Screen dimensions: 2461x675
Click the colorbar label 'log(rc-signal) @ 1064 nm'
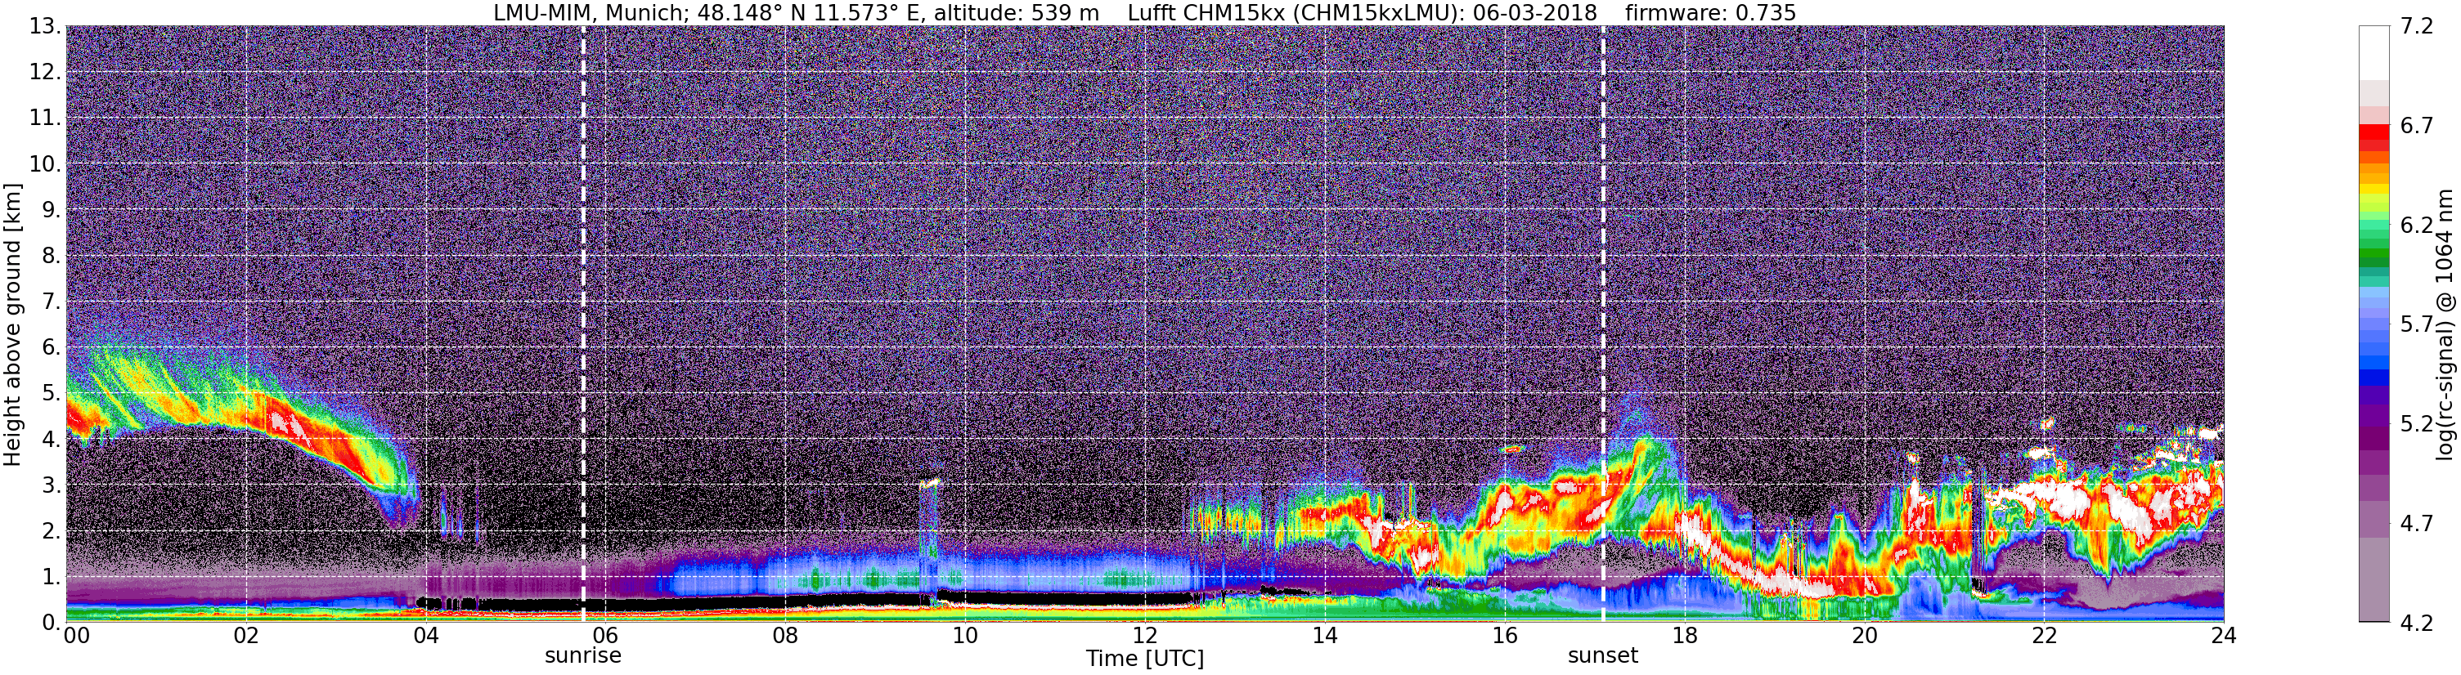2445,324
